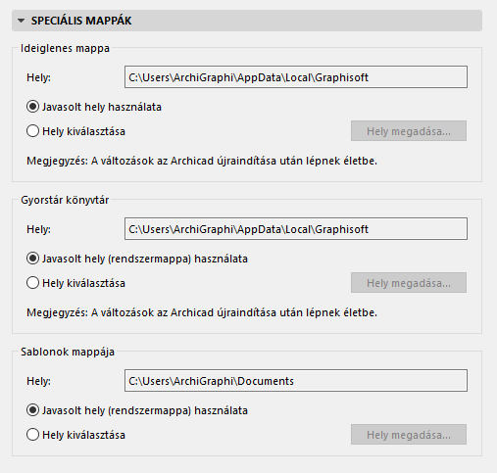Collapse the Speciális mappák section triangle
The width and height of the screenshot is (497, 473).
click(x=22, y=21)
